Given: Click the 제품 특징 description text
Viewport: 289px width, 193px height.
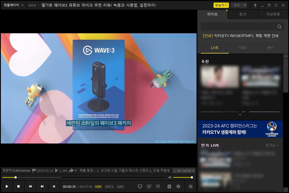Looking at the screenshot, I should point(125,170).
